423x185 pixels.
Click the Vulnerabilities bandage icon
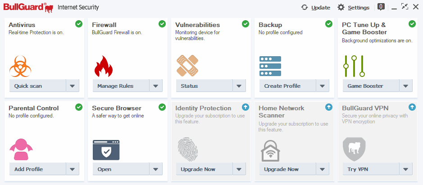tap(187, 66)
